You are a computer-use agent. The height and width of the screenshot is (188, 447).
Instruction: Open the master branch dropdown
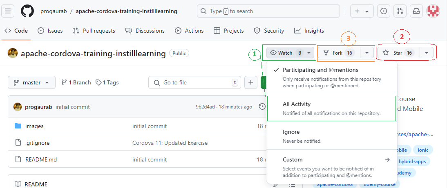click(x=31, y=82)
